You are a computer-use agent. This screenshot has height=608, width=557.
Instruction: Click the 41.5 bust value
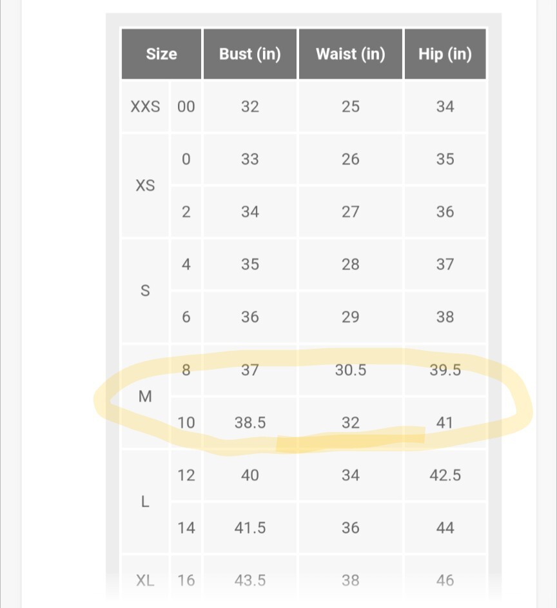click(x=250, y=528)
